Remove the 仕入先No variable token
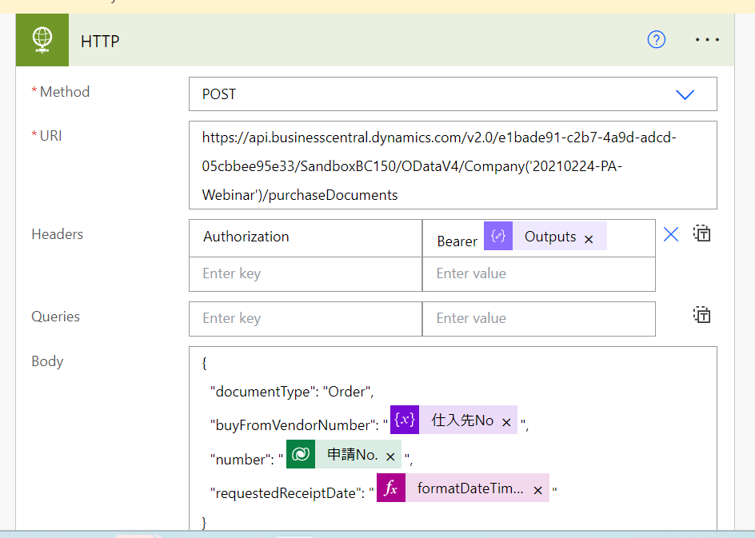The height and width of the screenshot is (538, 755). pyautogui.click(x=506, y=422)
